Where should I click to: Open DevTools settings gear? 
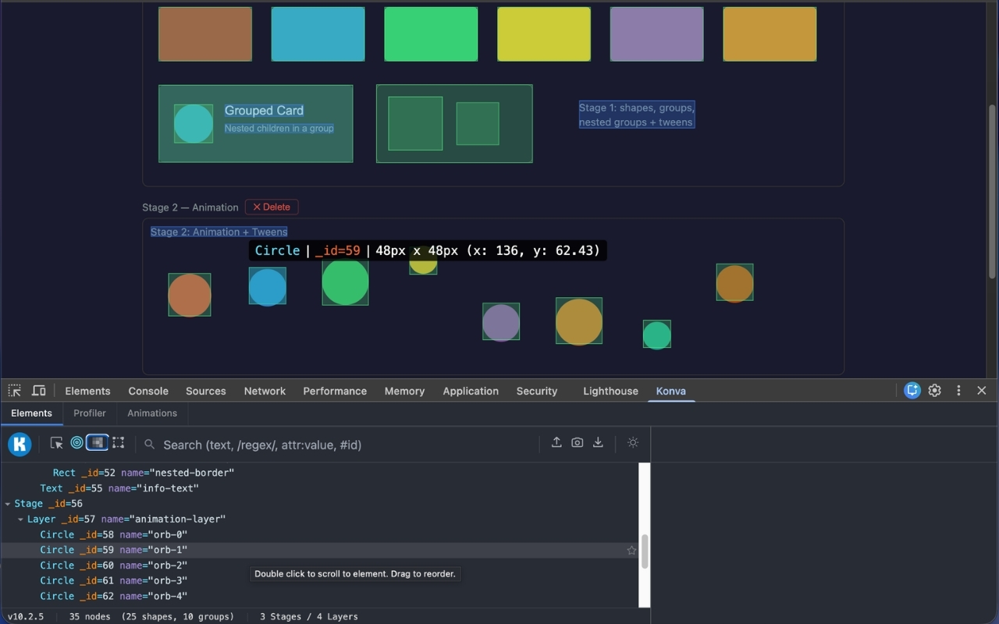point(935,391)
